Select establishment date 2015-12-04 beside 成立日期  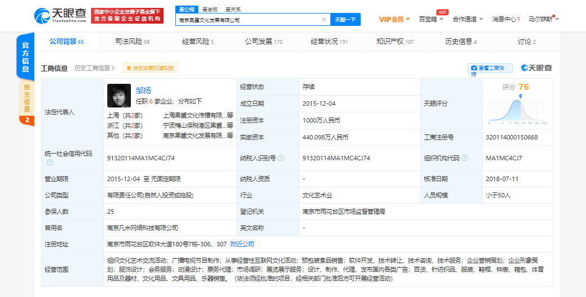point(319,103)
